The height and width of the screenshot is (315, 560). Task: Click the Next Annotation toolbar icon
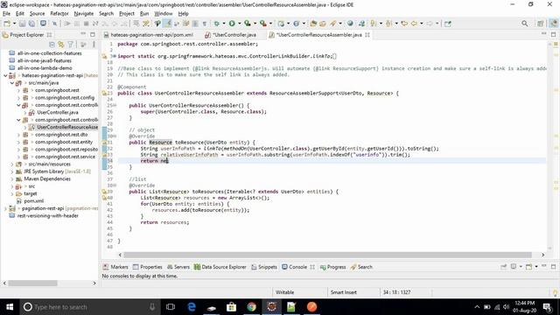coord(374,24)
